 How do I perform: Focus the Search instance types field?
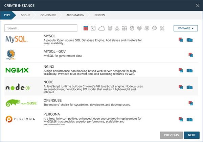pos(41,28)
